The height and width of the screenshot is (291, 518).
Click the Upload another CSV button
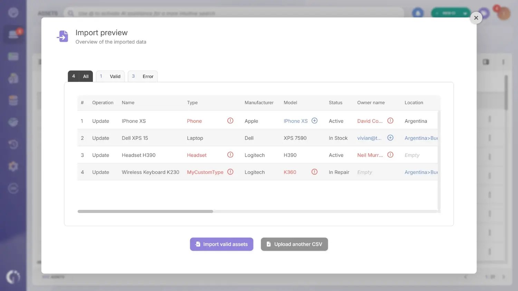pyautogui.click(x=294, y=244)
